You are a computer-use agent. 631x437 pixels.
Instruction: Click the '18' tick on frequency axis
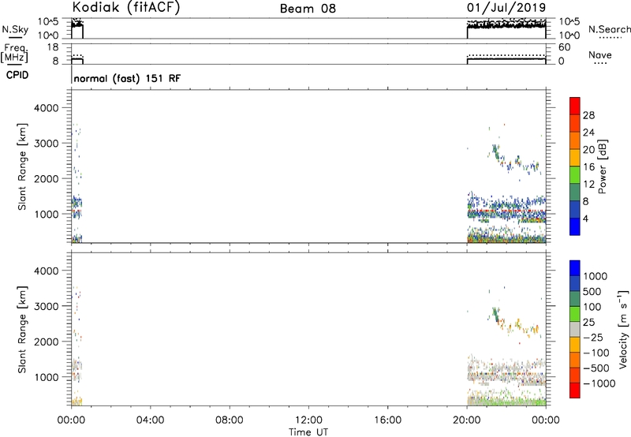53,47
